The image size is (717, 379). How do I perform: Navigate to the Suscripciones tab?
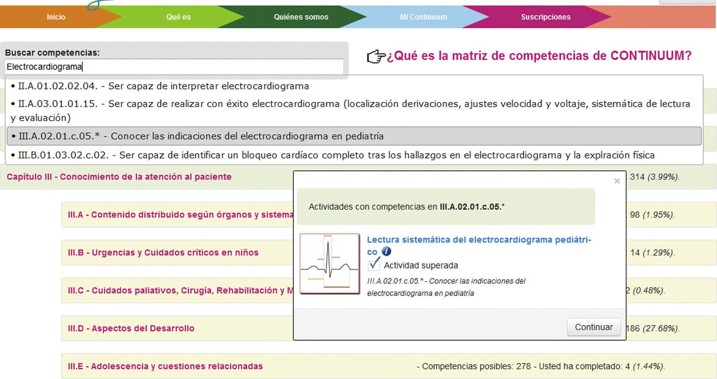(545, 17)
